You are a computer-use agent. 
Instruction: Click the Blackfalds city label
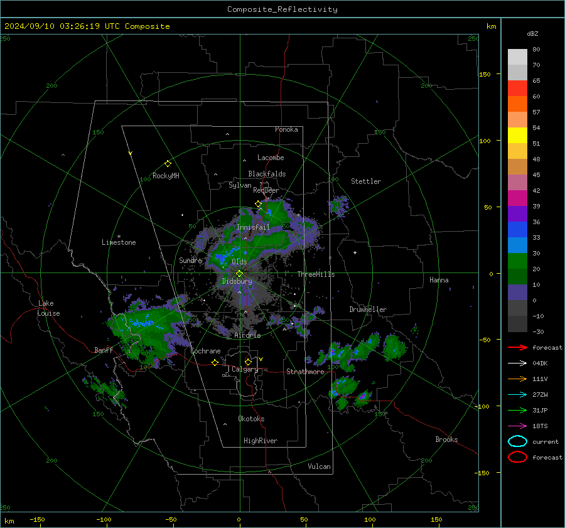267,174
